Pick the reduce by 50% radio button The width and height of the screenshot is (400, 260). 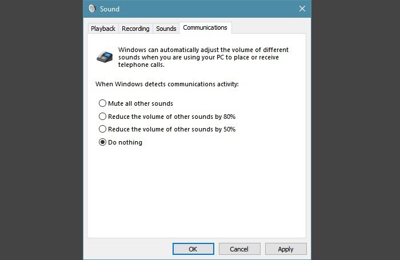click(102, 129)
